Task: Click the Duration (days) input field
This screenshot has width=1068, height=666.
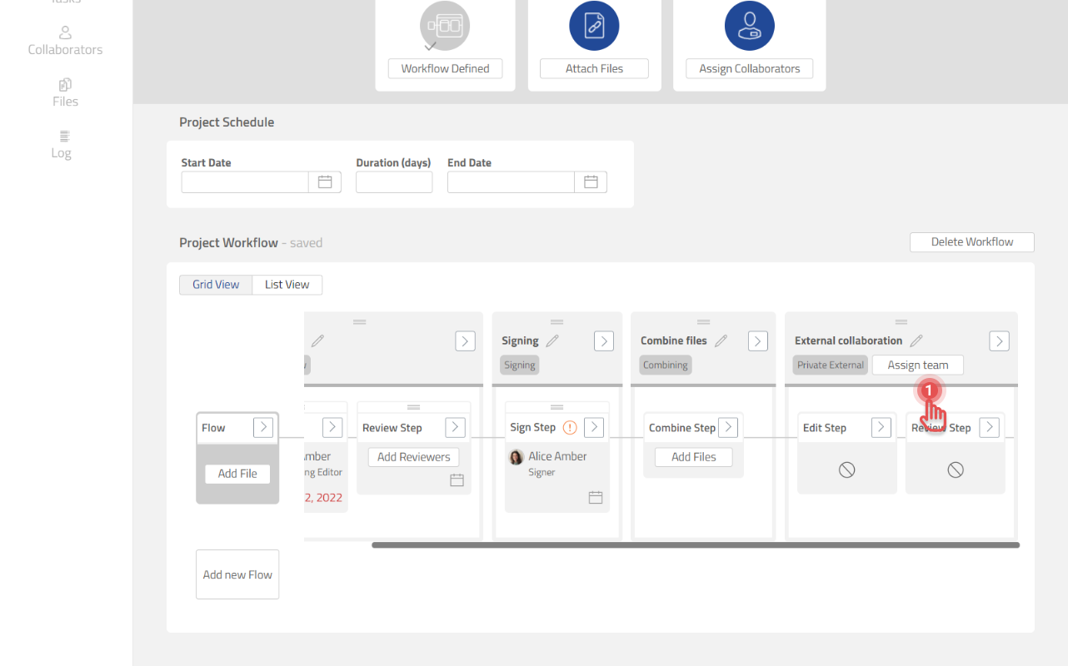Action: 394,182
